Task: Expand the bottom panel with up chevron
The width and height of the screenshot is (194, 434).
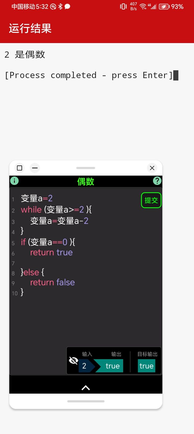Action: click(x=86, y=388)
